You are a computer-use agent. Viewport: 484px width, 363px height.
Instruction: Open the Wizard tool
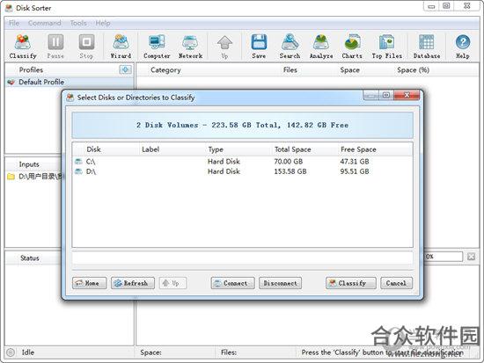[x=121, y=47]
